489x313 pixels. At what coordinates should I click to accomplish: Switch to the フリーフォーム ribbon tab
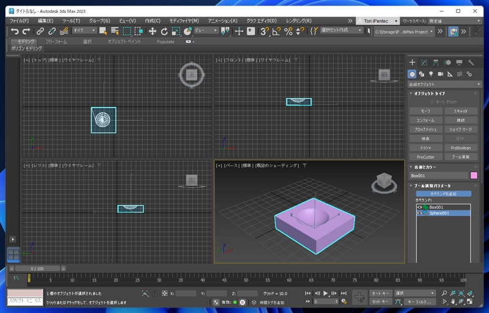coord(56,41)
